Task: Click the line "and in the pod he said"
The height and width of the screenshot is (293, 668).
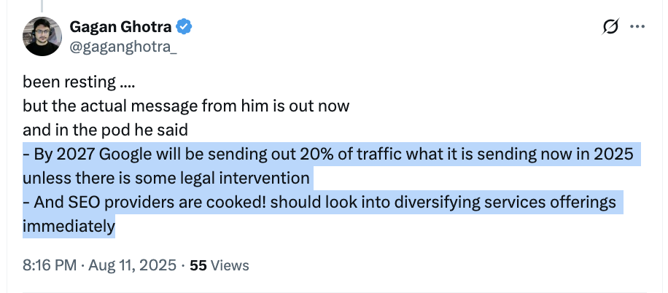Action: pos(106,130)
